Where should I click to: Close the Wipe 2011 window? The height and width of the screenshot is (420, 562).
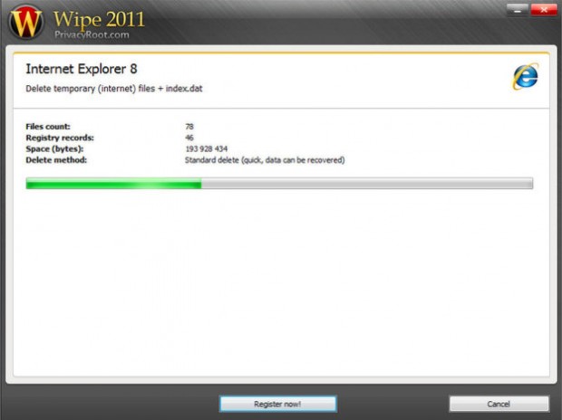coord(543,10)
